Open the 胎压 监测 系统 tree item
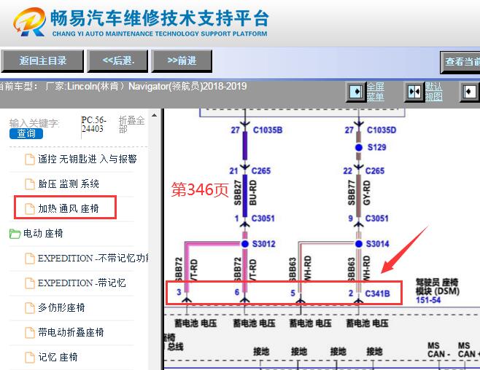 pyautogui.click(x=69, y=184)
